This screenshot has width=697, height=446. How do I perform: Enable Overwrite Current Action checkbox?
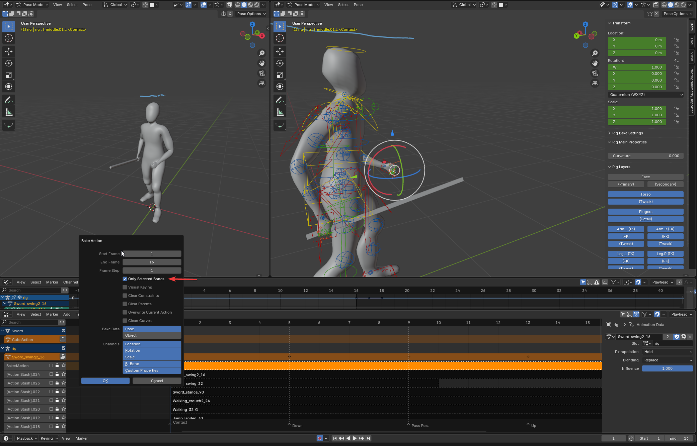pyautogui.click(x=125, y=312)
